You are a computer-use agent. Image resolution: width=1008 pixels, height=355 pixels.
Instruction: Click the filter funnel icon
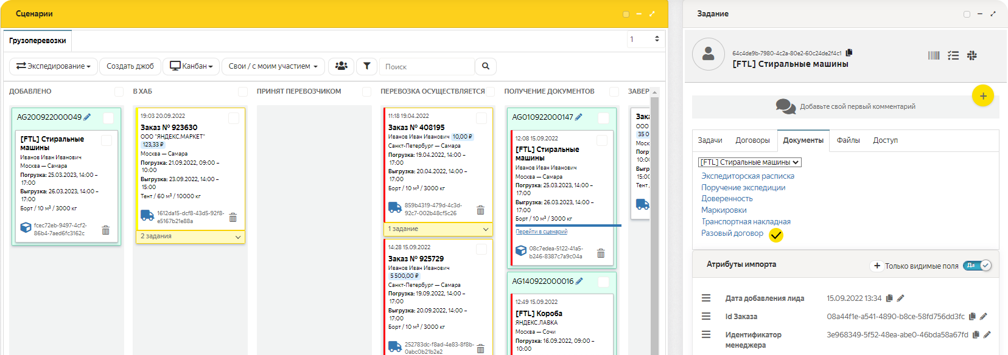[366, 66]
